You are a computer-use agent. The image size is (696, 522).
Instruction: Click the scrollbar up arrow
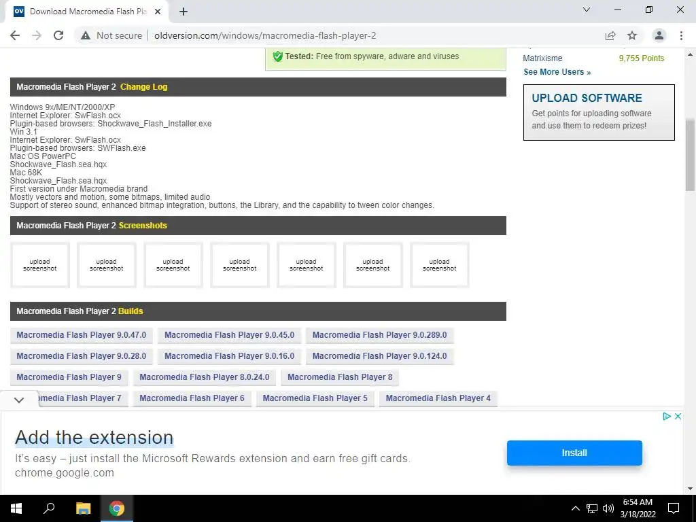point(690,54)
